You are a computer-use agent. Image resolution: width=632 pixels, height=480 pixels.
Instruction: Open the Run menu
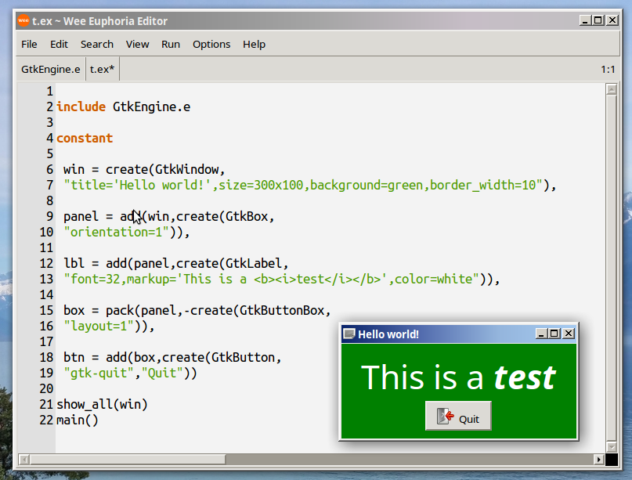tap(171, 45)
